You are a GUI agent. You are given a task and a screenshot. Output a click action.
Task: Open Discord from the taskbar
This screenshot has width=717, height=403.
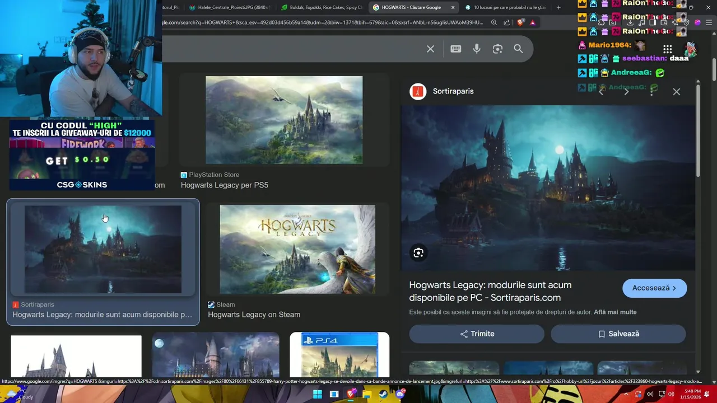coord(400,394)
